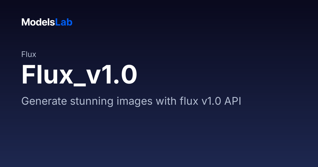Click the ModelsLab logo
The width and height of the screenshot is (318, 167).
[47, 22]
